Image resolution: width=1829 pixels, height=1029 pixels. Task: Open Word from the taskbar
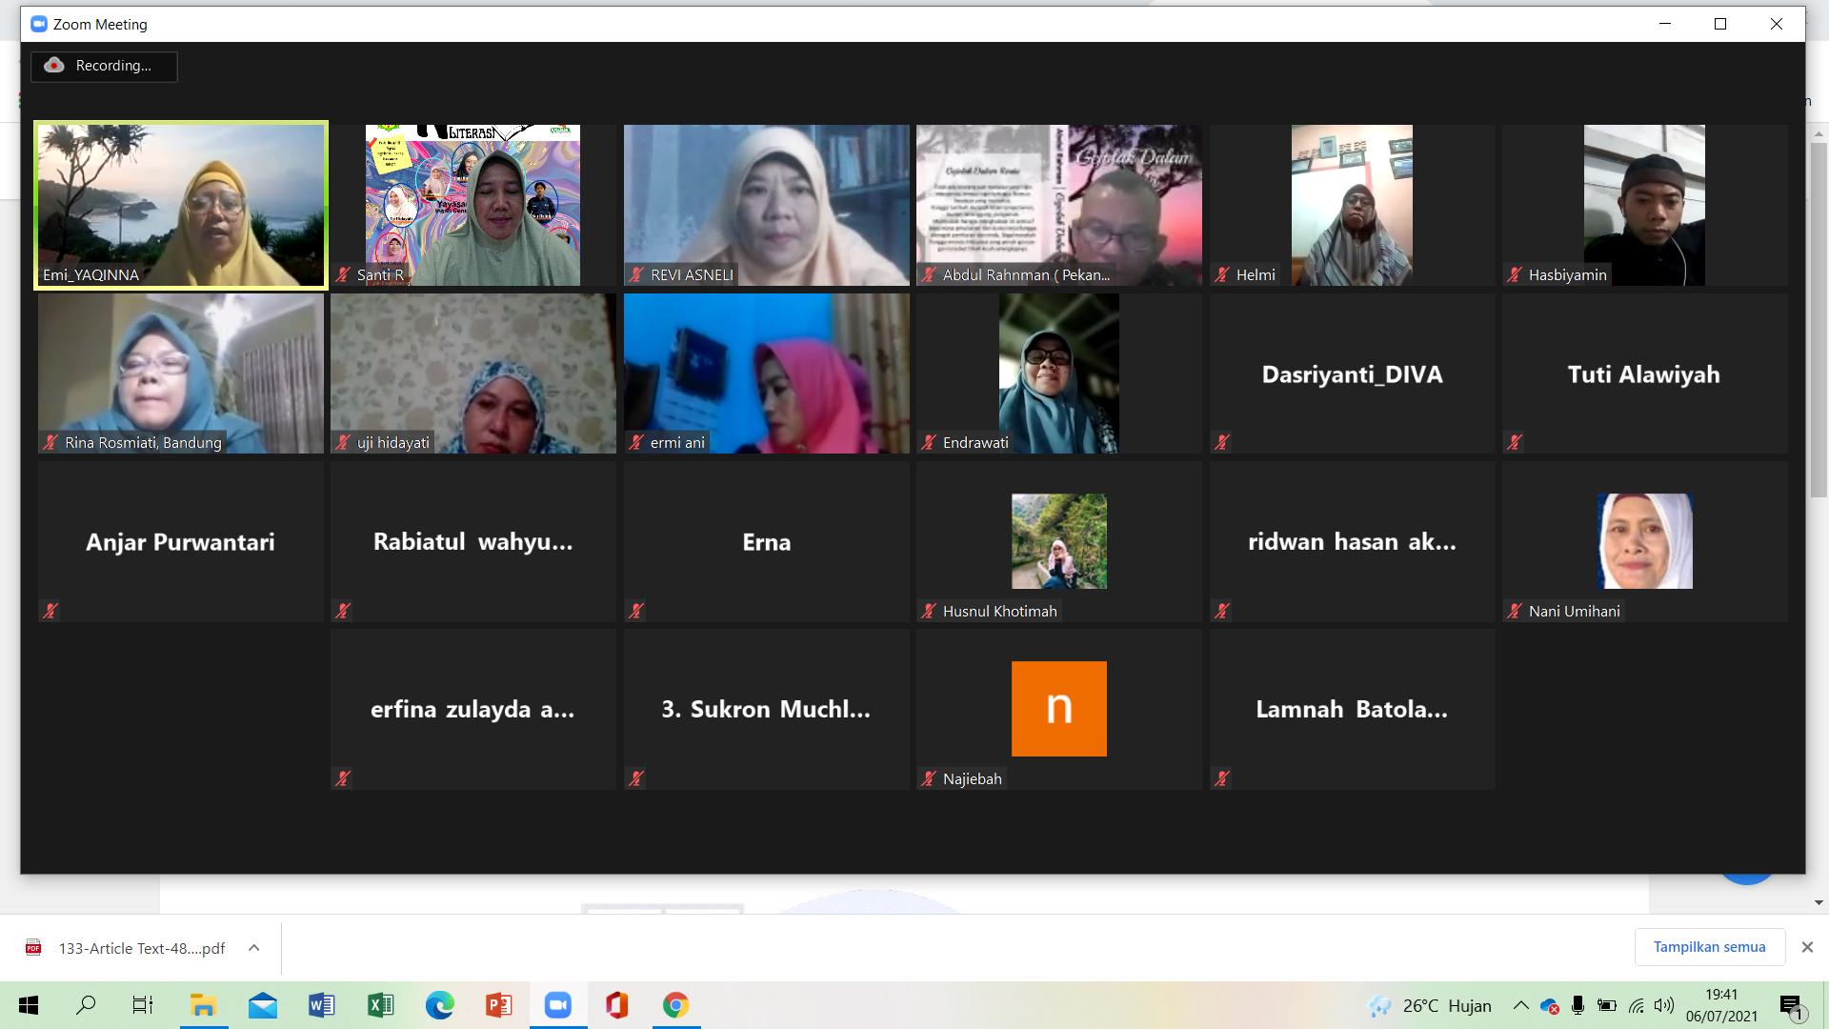click(x=322, y=1005)
